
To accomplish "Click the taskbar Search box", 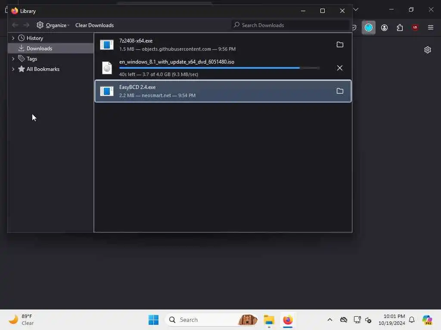I will pyautogui.click(x=211, y=320).
